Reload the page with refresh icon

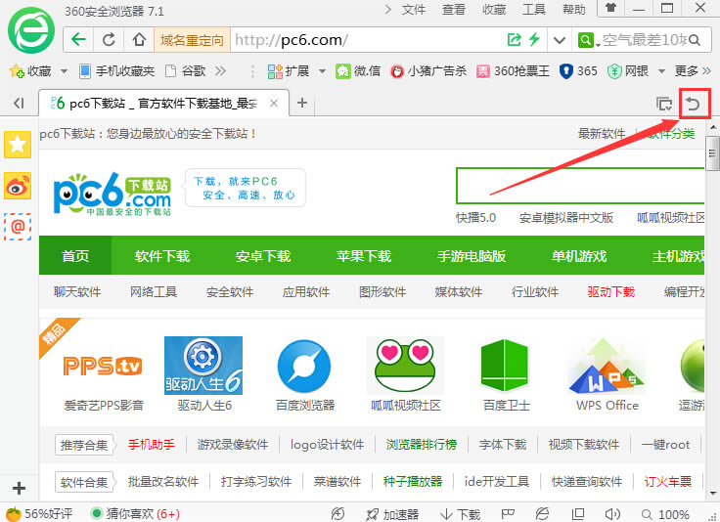109,39
